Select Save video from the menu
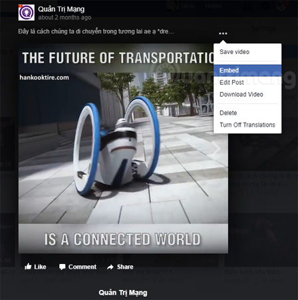The width and height of the screenshot is (298, 300). pyautogui.click(x=235, y=52)
